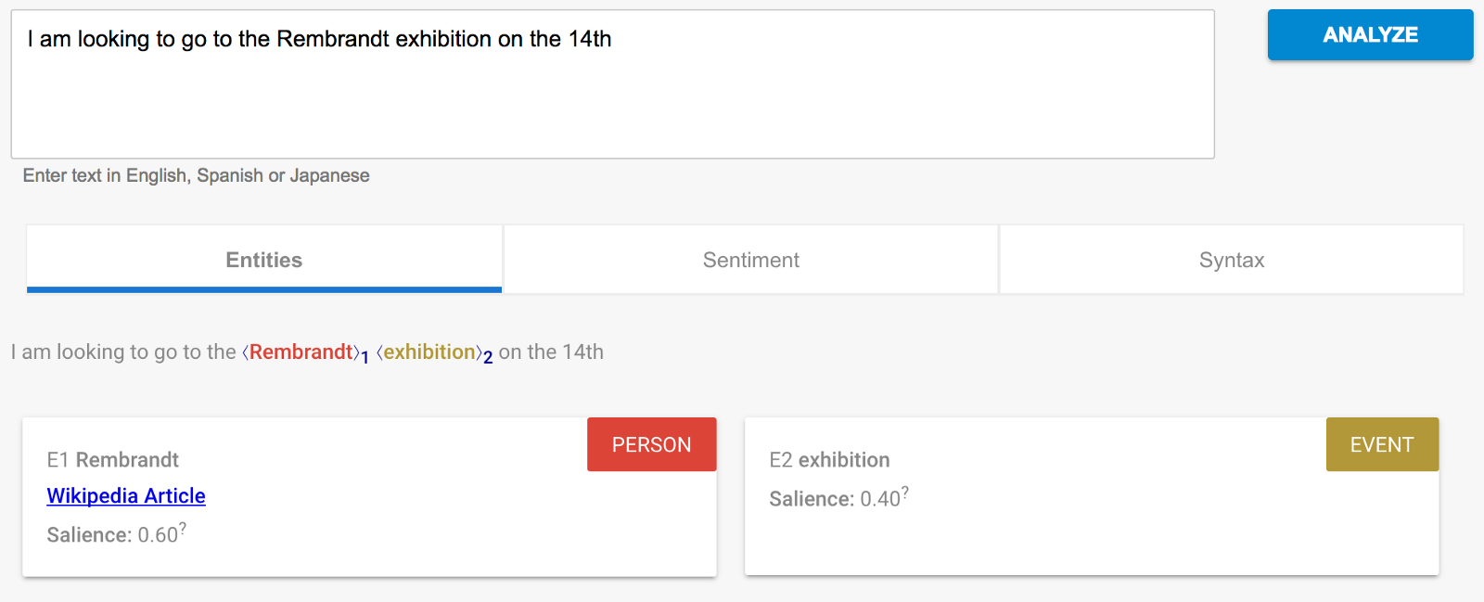Screen dimensions: 1484x602
Task: Select the E1 Rembrandt card title
Action: 113,460
